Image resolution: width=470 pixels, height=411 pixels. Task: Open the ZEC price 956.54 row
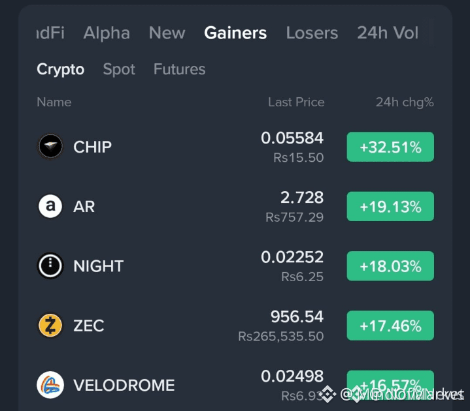(x=235, y=325)
